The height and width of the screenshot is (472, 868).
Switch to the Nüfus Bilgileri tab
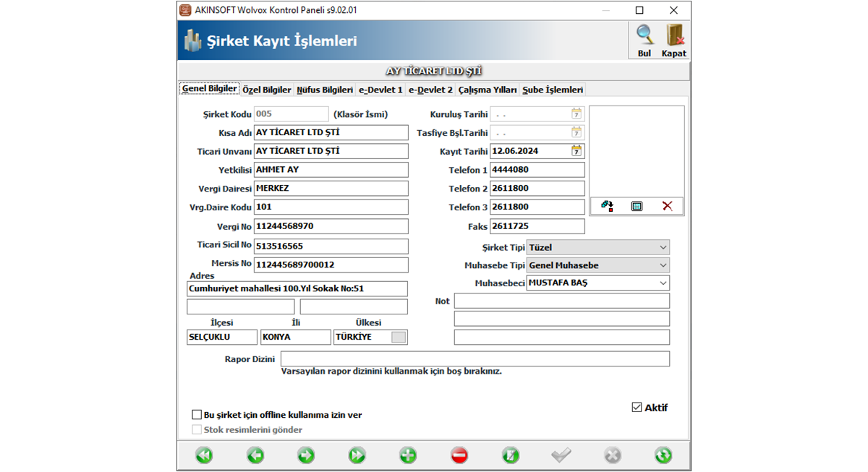click(325, 90)
